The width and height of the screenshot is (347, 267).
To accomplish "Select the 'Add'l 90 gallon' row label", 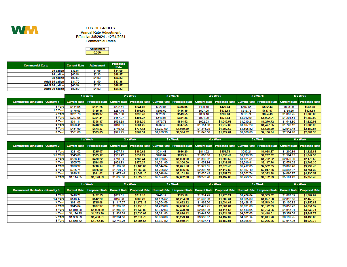I will [x=36, y=89].
